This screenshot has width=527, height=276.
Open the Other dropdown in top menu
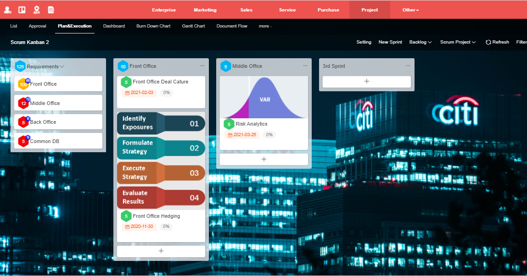(x=410, y=10)
